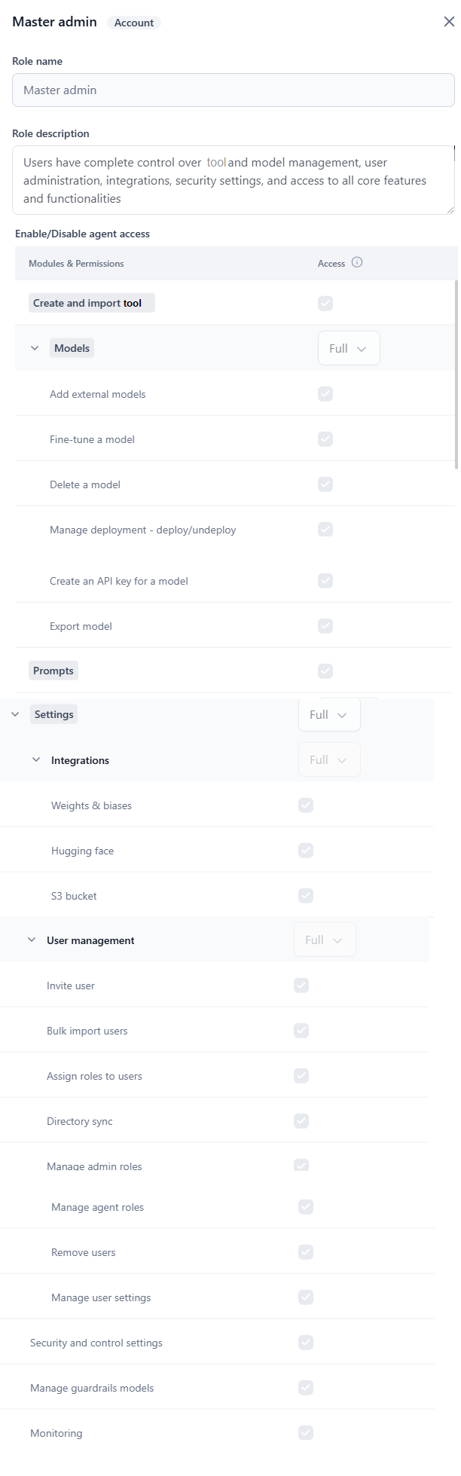Open the User management access dropdown

tap(325, 940)
